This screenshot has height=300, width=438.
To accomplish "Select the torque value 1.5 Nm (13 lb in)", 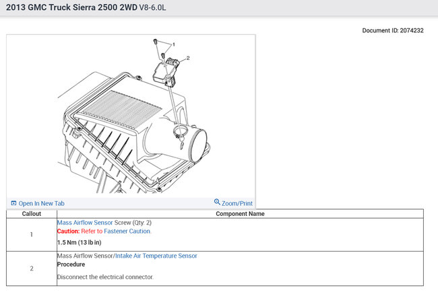I will pyautogui.click(x=80, y=242).
